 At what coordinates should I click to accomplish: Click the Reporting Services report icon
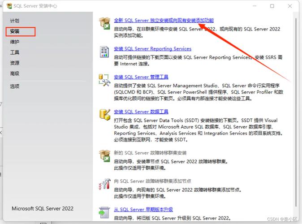point(104,52)
